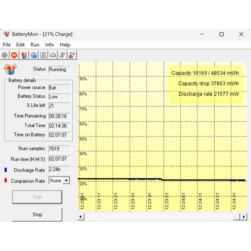Open the Info menu

pos(49,45)
